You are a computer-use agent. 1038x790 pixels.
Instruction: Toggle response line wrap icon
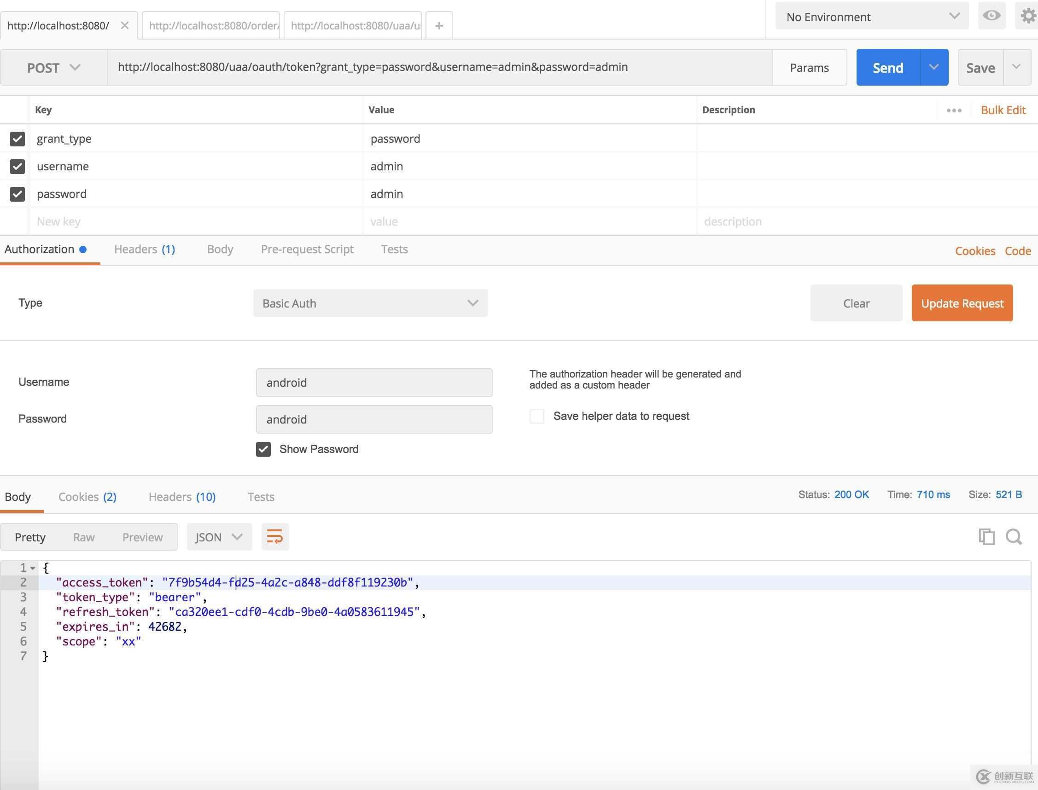pyautogui.click(x=274, y=536)
